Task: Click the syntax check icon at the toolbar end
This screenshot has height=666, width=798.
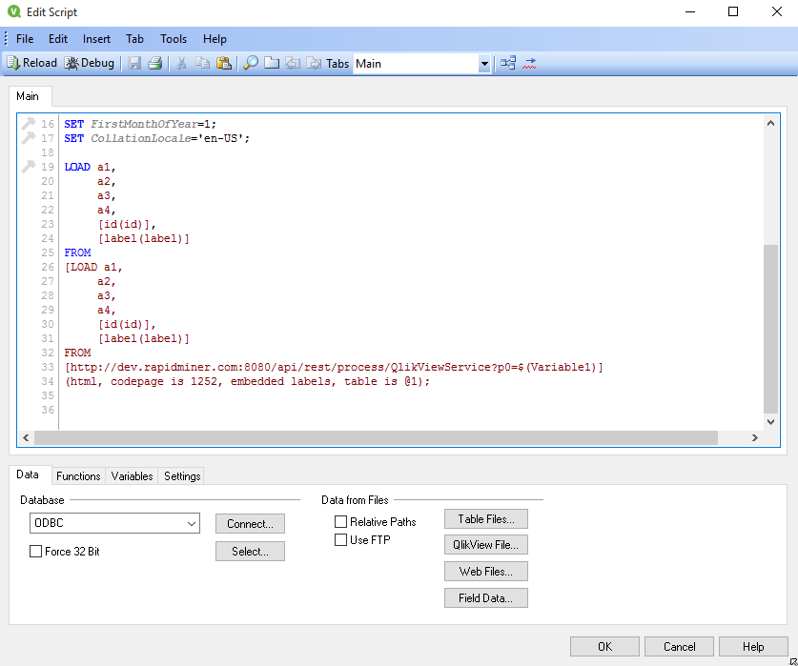Action: (x=530, y=63)
